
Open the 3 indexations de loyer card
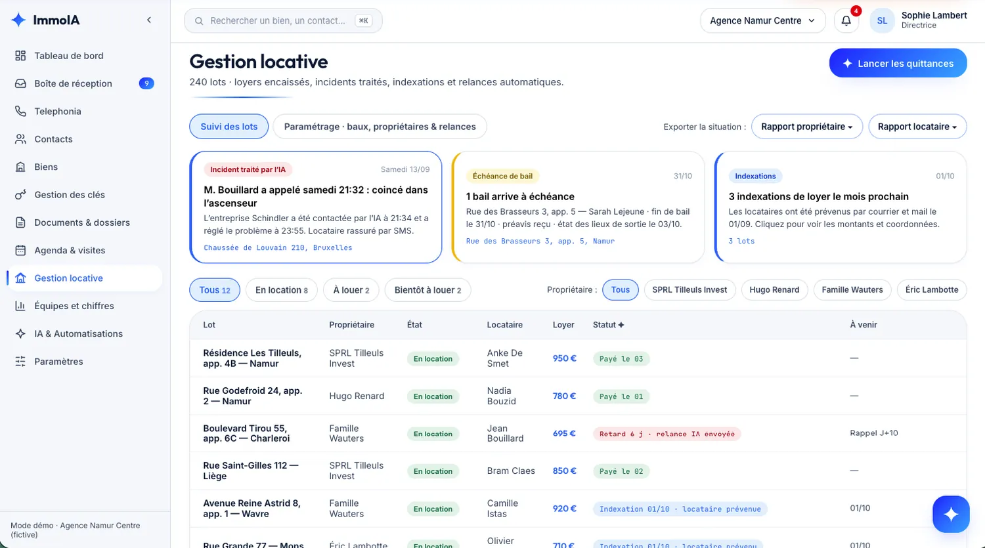point(841,207)
